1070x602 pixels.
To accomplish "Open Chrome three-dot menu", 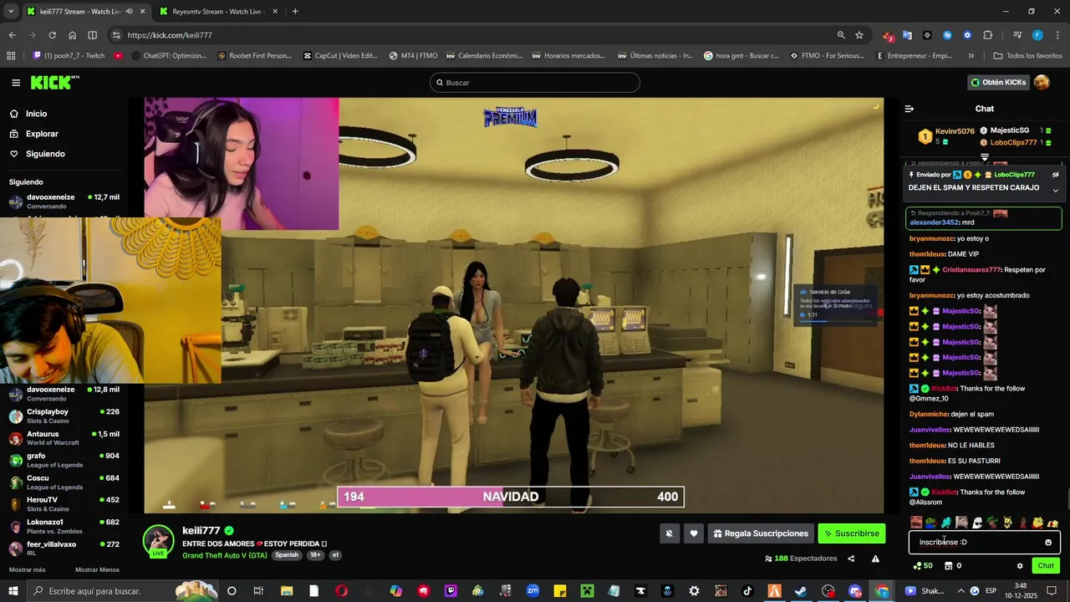I will [x=1058, y=35].
